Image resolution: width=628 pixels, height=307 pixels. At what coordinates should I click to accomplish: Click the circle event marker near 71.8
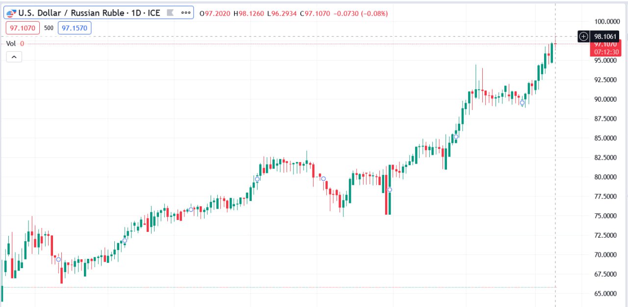[x=125, y=240]
